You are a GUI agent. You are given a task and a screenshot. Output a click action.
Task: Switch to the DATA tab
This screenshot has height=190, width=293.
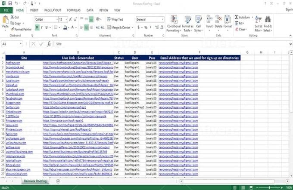point(90,10)
